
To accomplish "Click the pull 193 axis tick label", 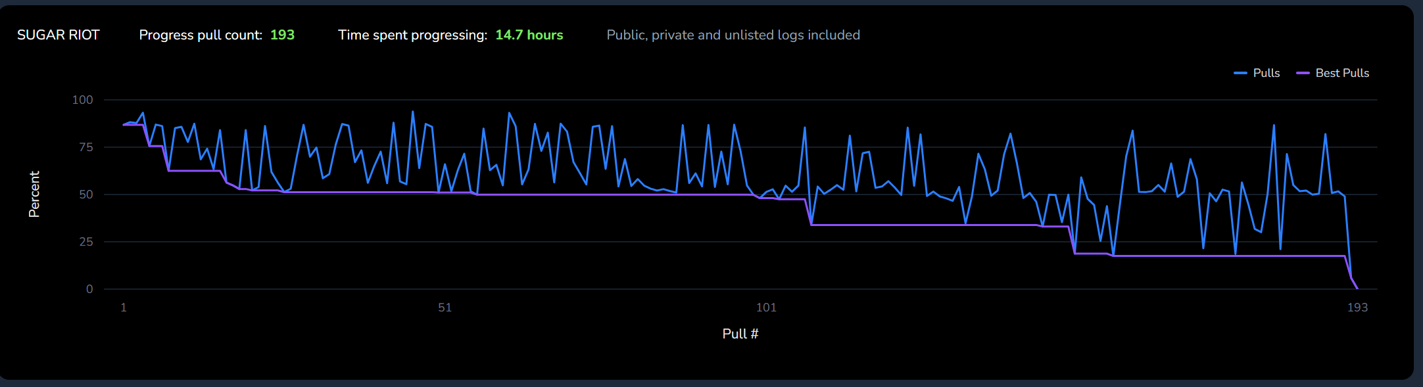I will pyautogui.click(x=1358, y=307).
